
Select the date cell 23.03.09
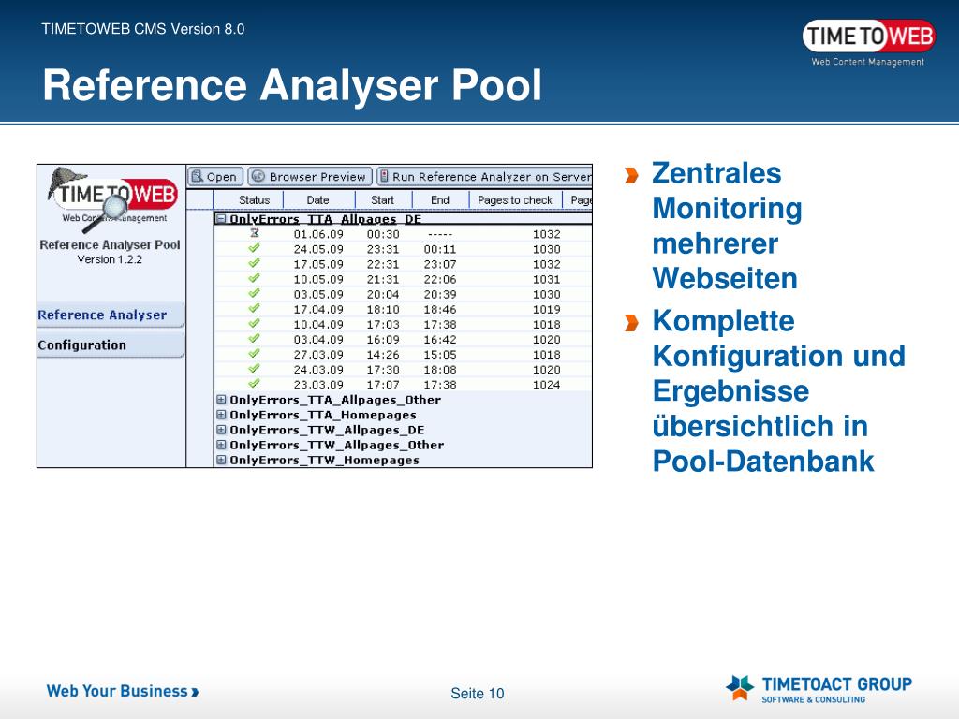(x=318, y=385)
